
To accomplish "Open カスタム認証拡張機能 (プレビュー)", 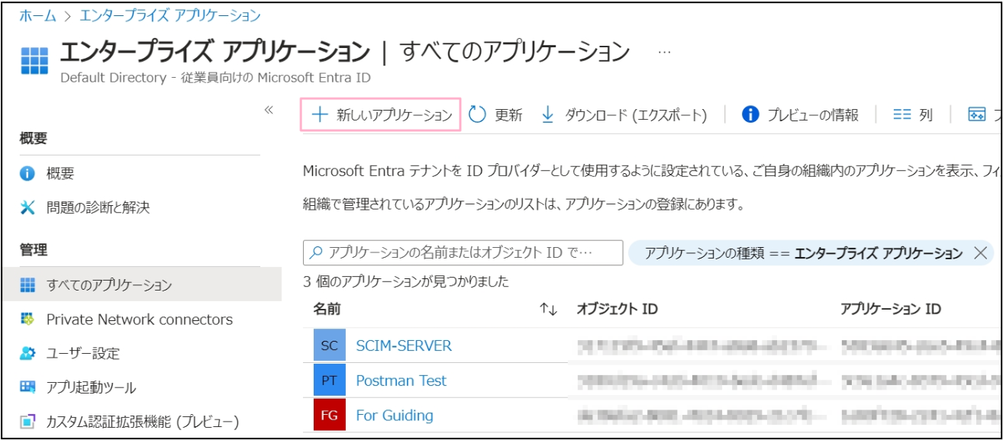I will click(142, 422).
